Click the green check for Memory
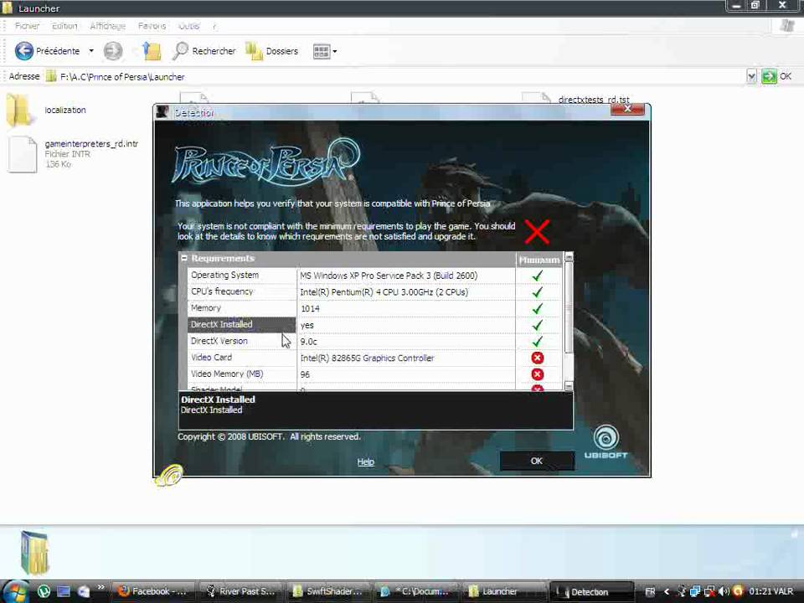This screenshot has width=804, height=603. pyautogui.click(x=538, y=309)
